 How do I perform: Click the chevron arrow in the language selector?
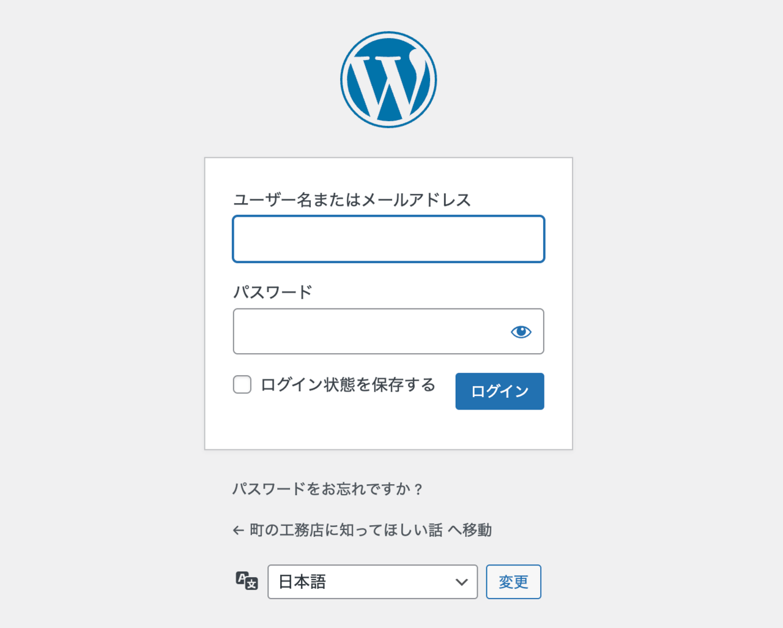click(462, 582)
